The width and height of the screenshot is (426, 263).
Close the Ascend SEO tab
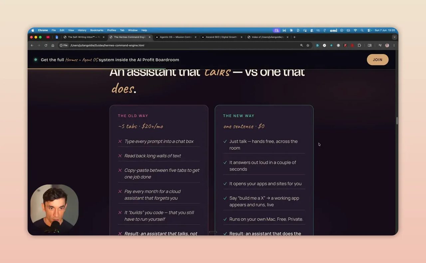pos(241,37)
